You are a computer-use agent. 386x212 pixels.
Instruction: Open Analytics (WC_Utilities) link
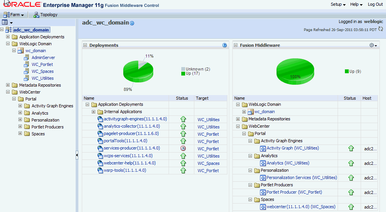point(288,163)
